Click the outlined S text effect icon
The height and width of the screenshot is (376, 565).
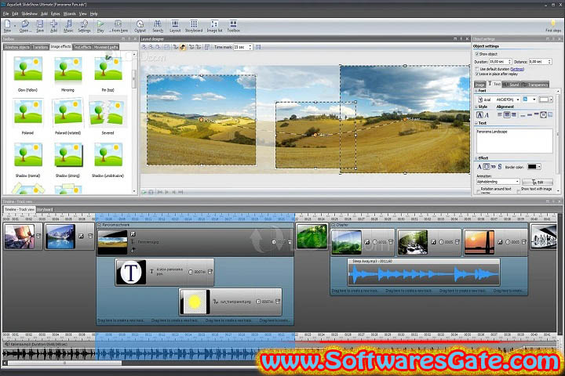coord(500,167)
